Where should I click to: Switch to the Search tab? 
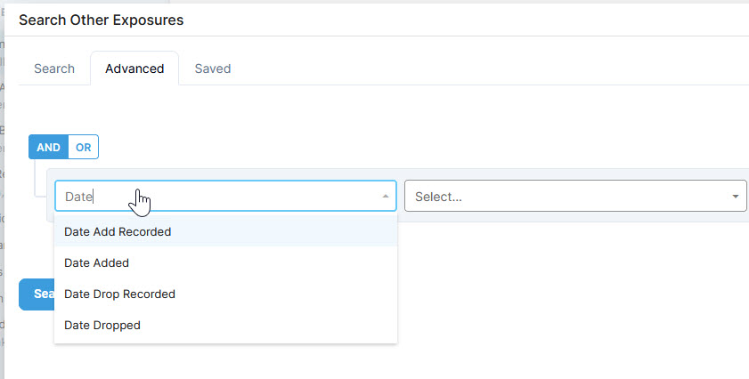click(54, 69)
